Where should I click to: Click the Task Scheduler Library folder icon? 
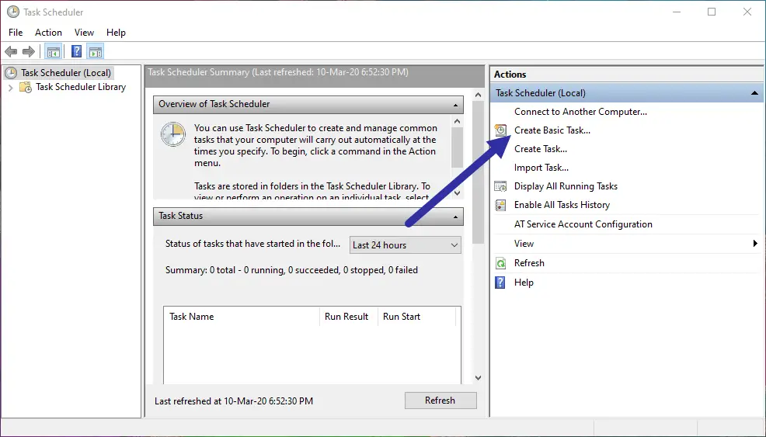tap(26, 87)
